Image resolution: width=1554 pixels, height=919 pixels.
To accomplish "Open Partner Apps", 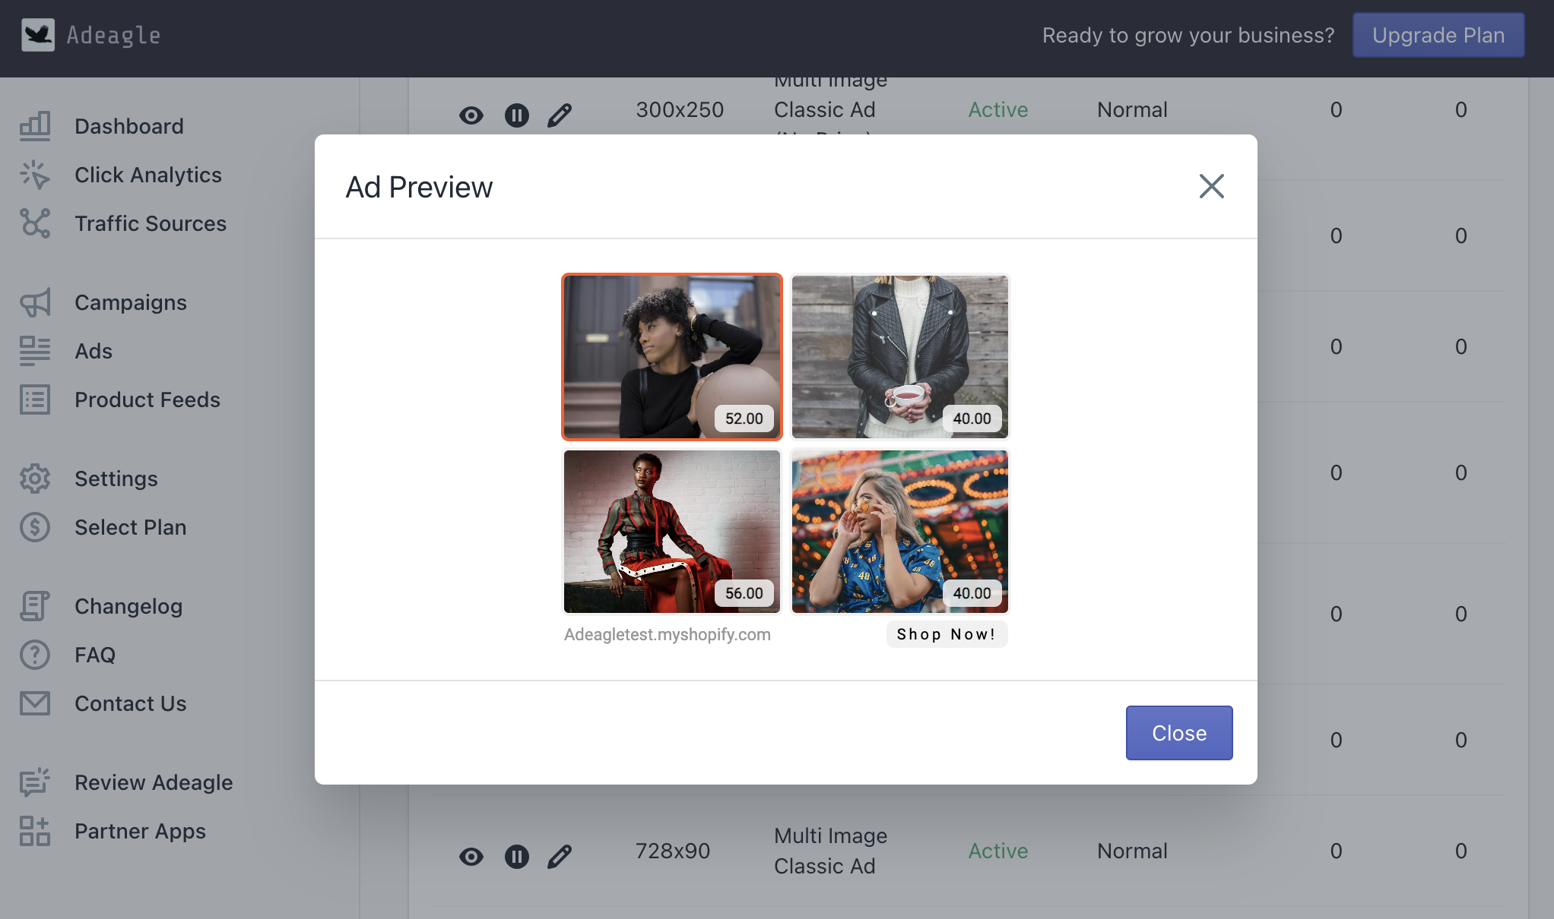I will (x=140, y=831).
